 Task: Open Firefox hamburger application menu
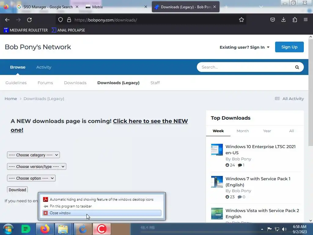tap(305, 20)
